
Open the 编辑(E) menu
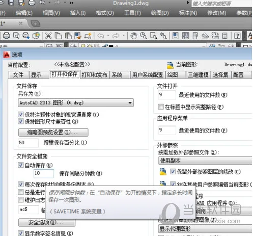coord(24,13)
